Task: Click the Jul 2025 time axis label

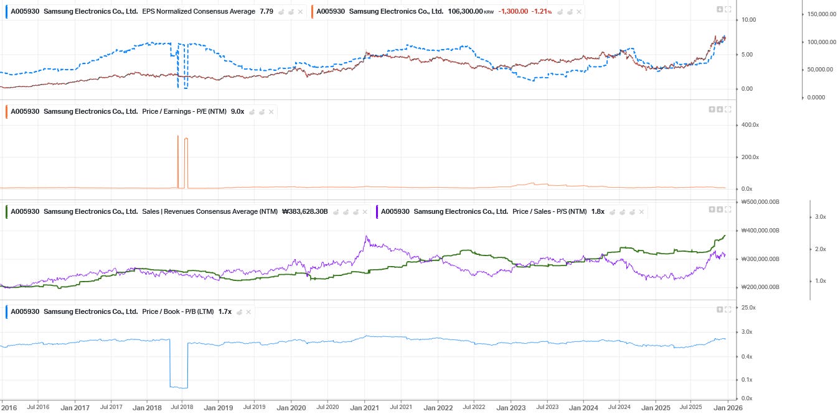Action: (692, 408)
